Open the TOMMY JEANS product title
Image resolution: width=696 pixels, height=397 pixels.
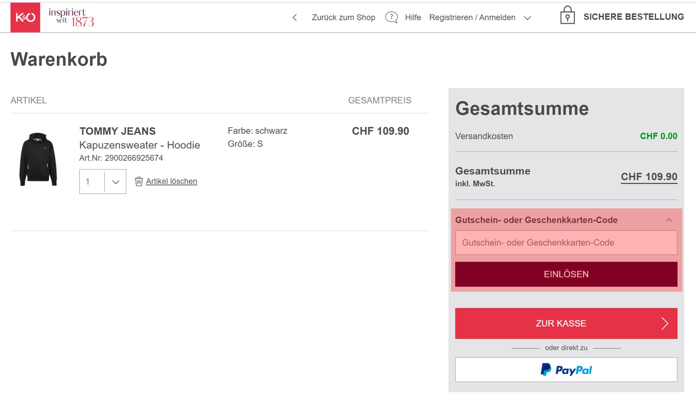click(x=118, y=131)
